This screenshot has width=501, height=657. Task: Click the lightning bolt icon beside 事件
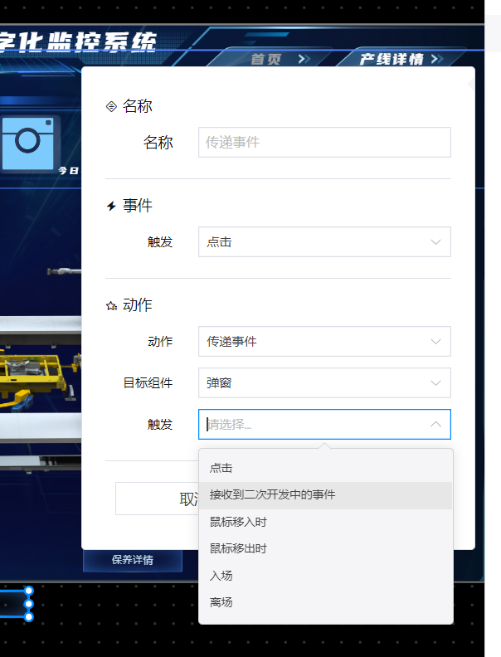coord(111,206)
